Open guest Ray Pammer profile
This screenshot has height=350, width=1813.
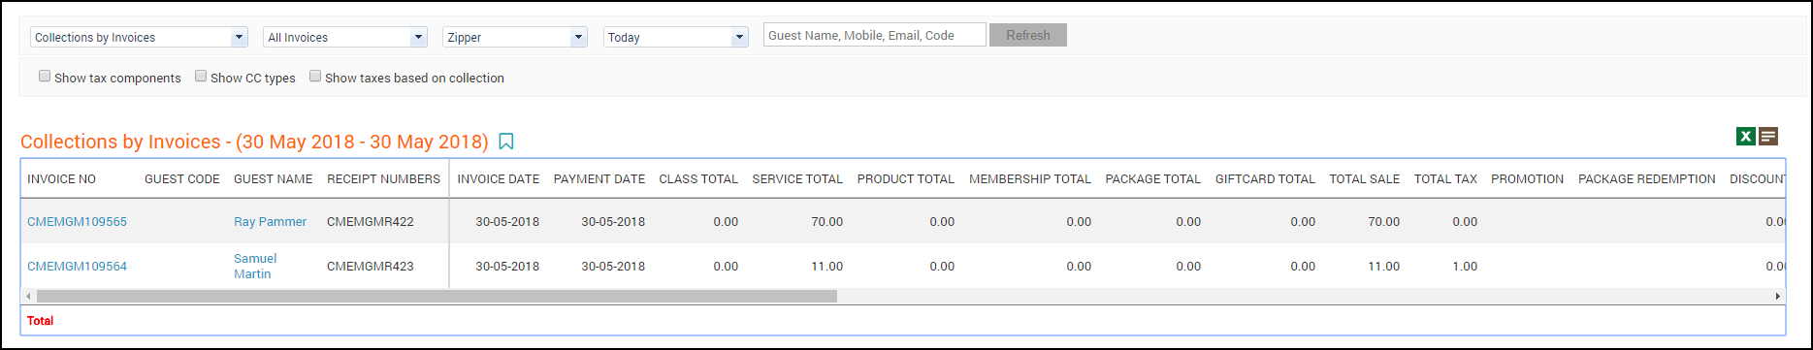(270, 222)
